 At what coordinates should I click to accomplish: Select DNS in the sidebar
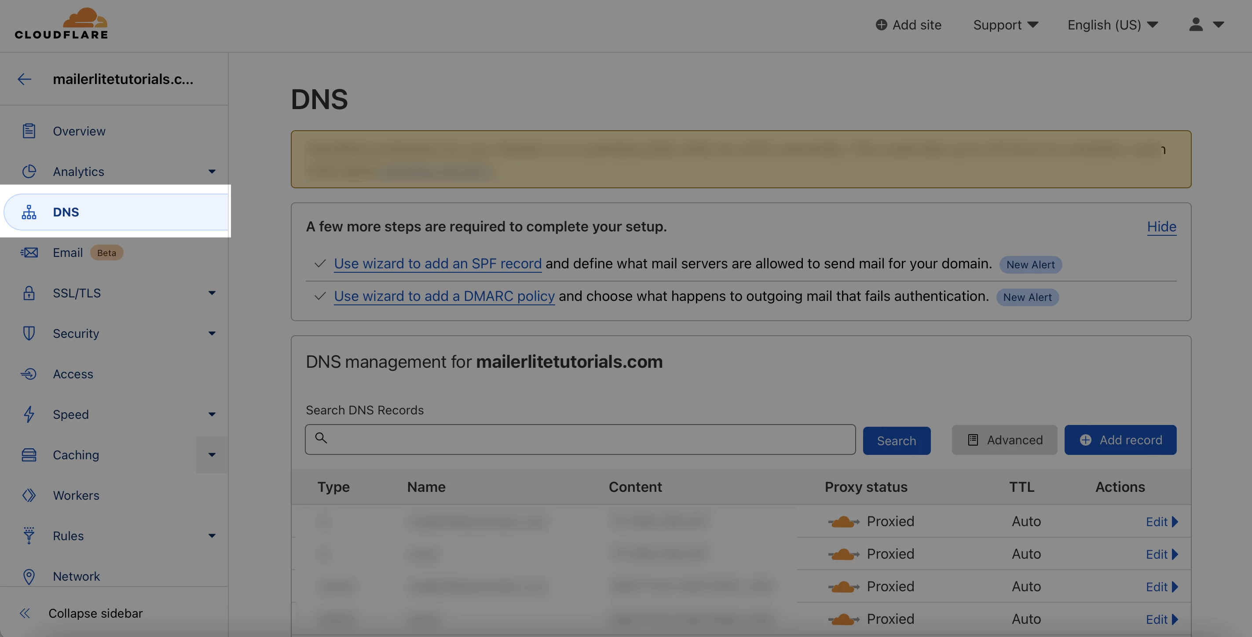(66, 212)
